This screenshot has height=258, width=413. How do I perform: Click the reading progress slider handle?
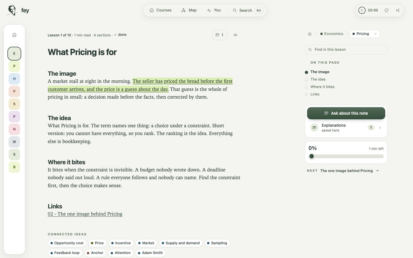(x=312, y=156)
